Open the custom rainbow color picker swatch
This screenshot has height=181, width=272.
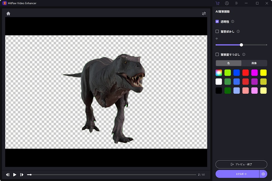tap(219, 73)
